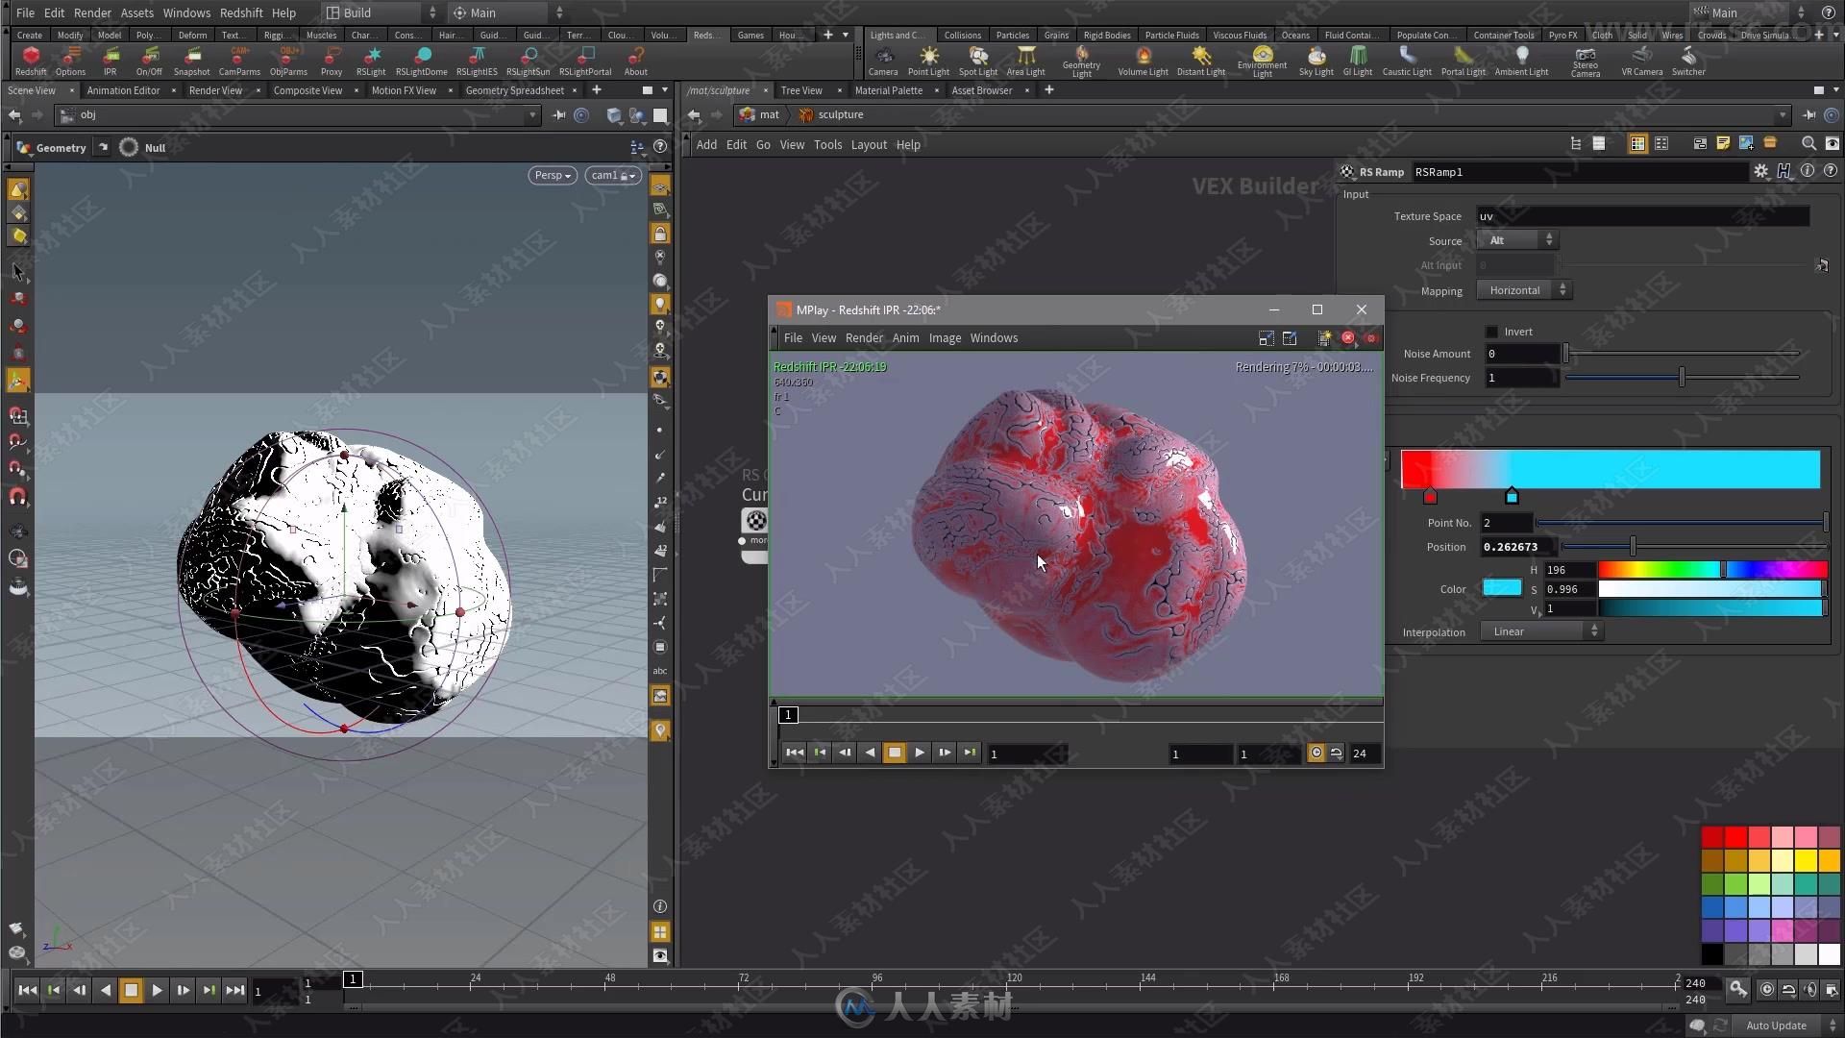Viewport: 1845px width, 1038px height.
Task: Click the Texture Space field containing uv
Action: pyautogui.click(x=1643, y=216)
